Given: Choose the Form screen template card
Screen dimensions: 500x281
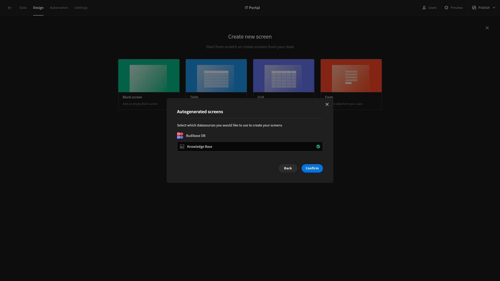Looking at the screenshot, I should click(x=351, y=84).
